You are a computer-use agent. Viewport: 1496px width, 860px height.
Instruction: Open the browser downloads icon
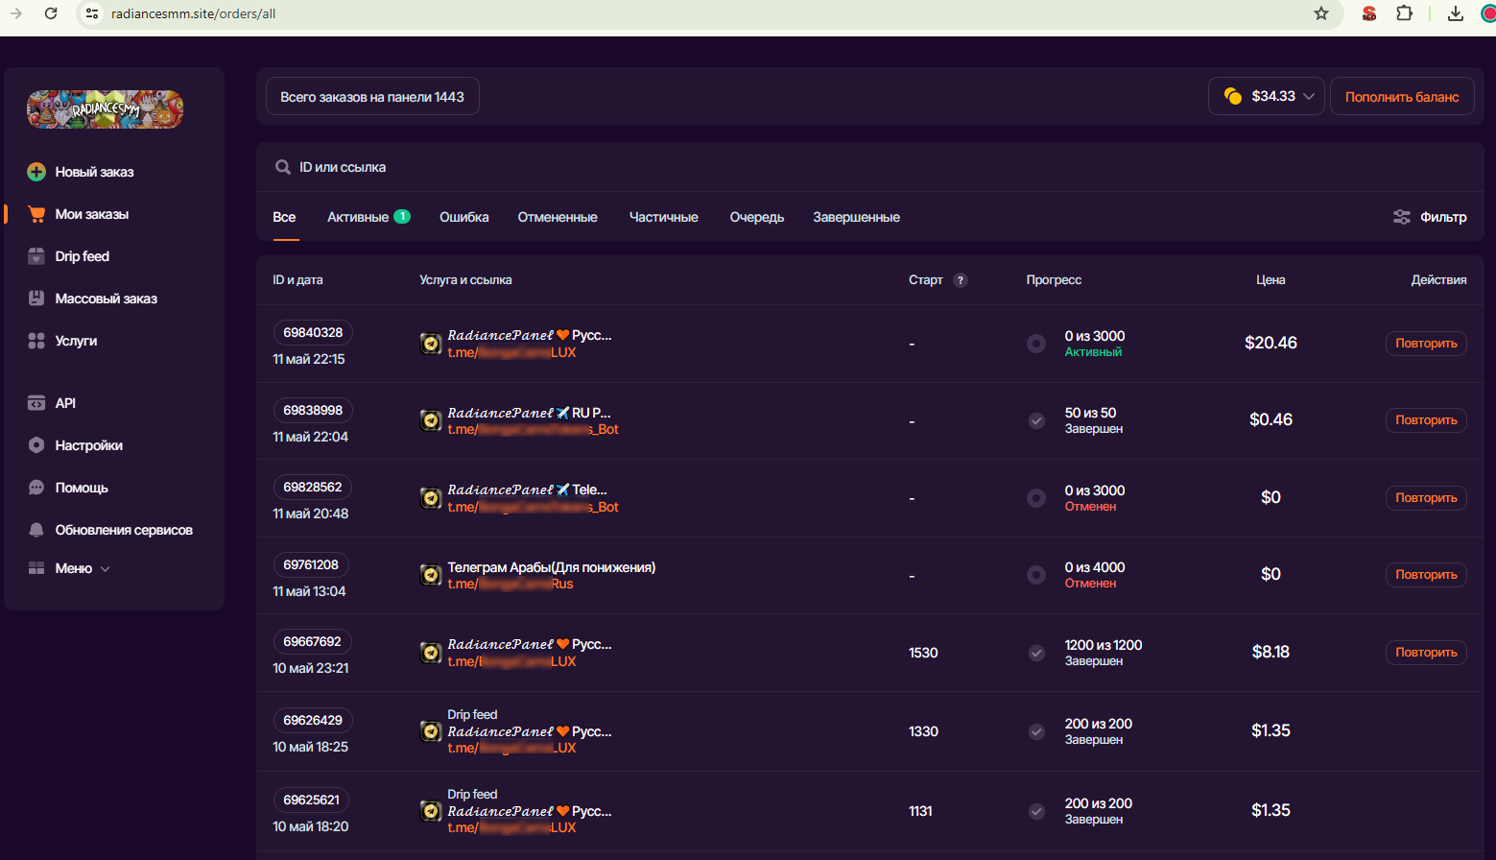(1456, 13)
